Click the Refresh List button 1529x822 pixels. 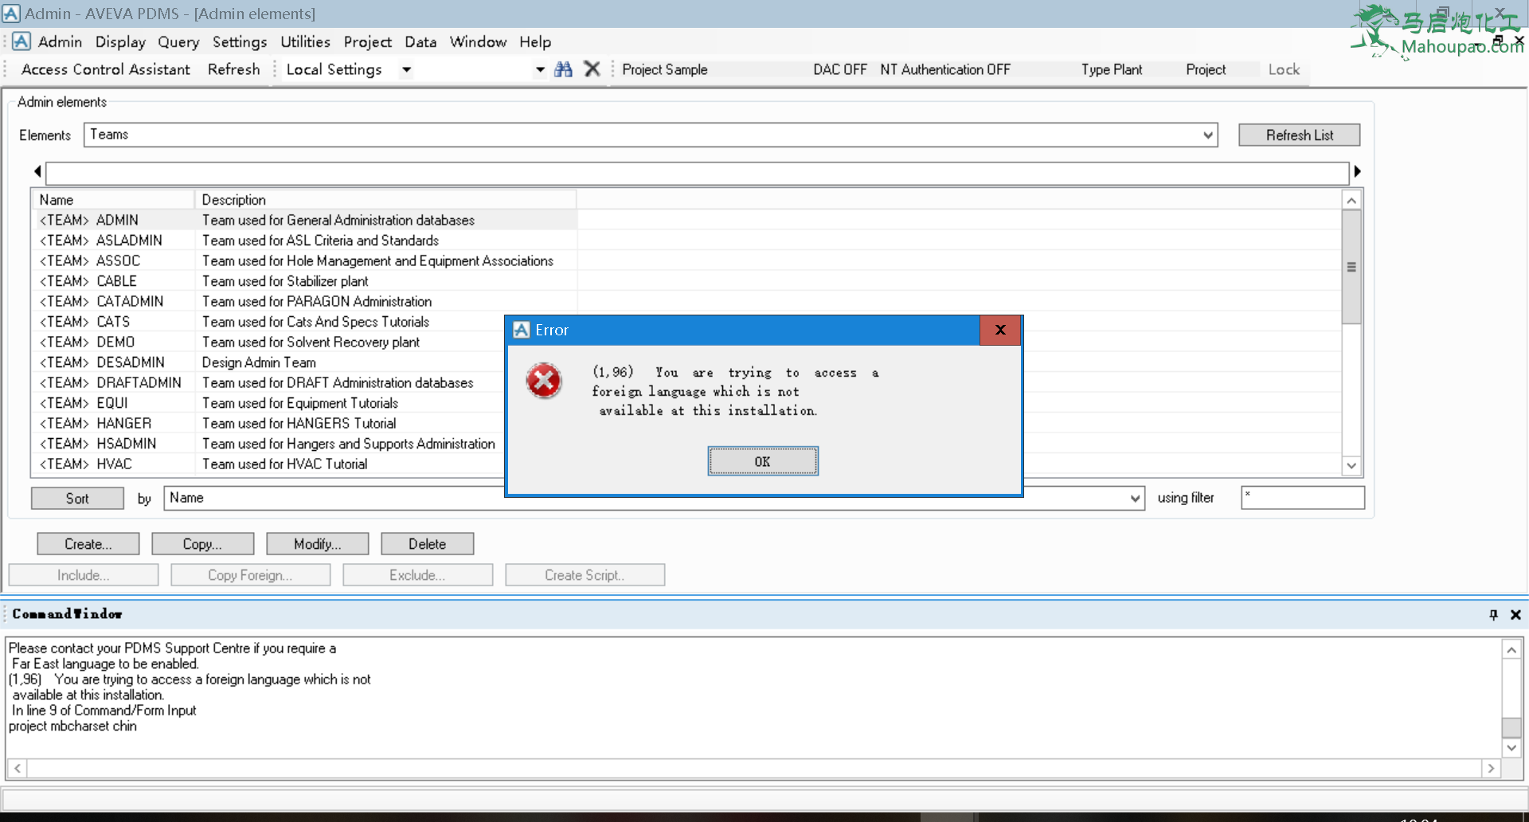tap(1299, 135)
